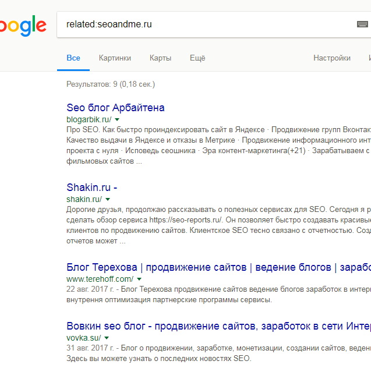Switch to the Картинки tab
The image size is (371, 368).
(115, 58)
